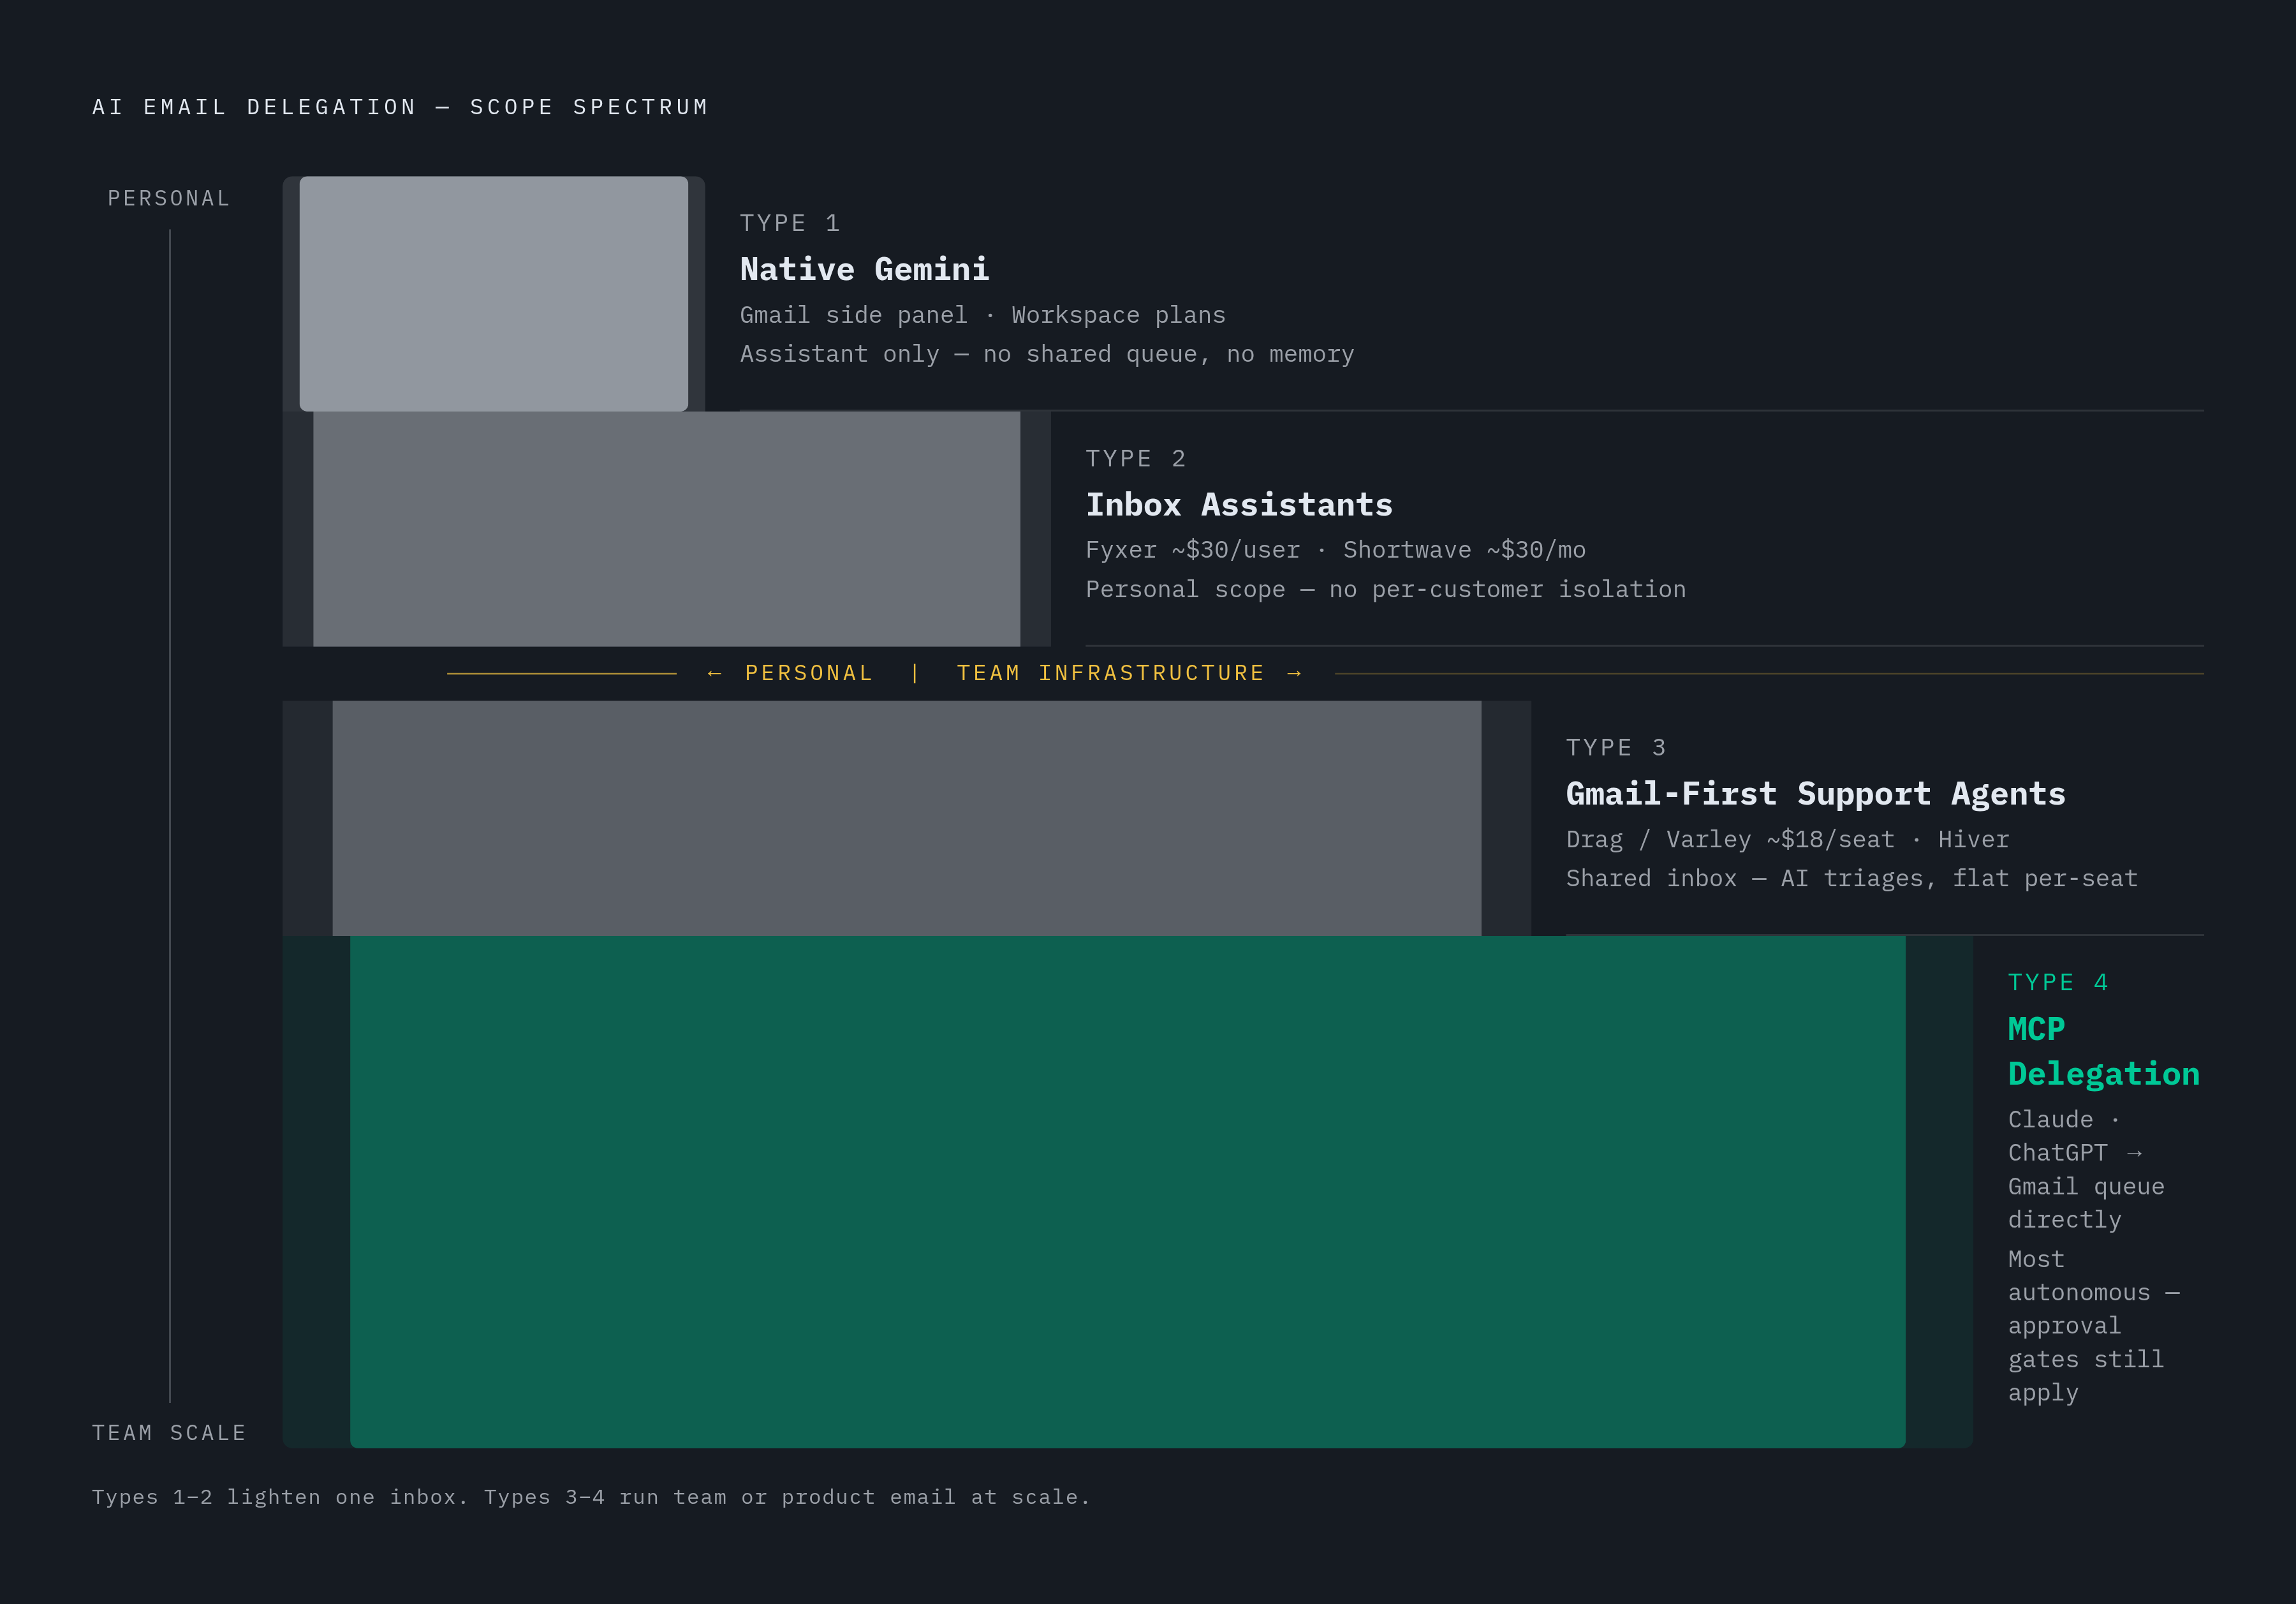2296x1604 pixels.
Task: Click 'Personal scope — no per-customer isolation' text
Action: 1386,590
